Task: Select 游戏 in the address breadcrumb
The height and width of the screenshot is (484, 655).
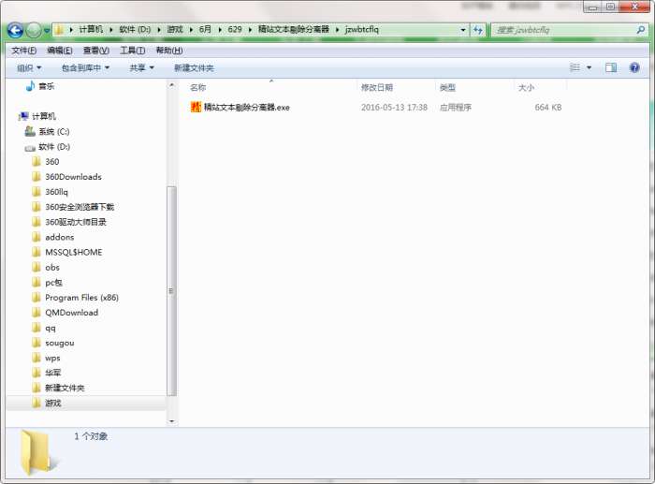Action: click(175, 29)
